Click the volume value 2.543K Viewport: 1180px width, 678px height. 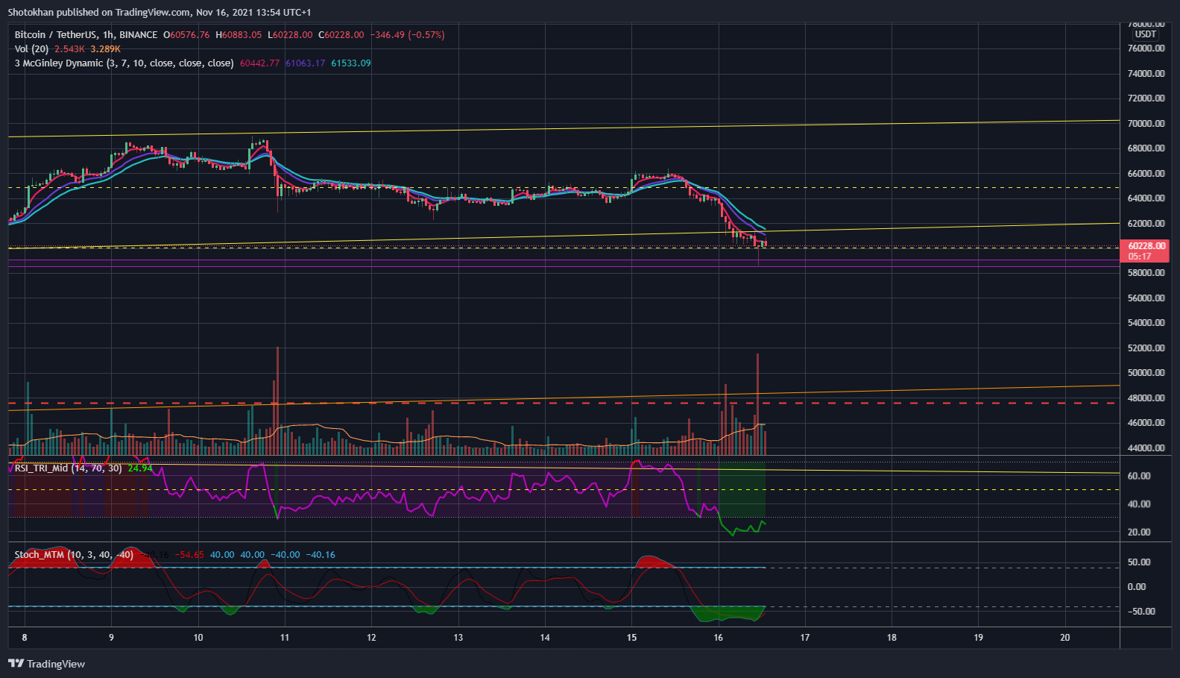click(69, 49)
